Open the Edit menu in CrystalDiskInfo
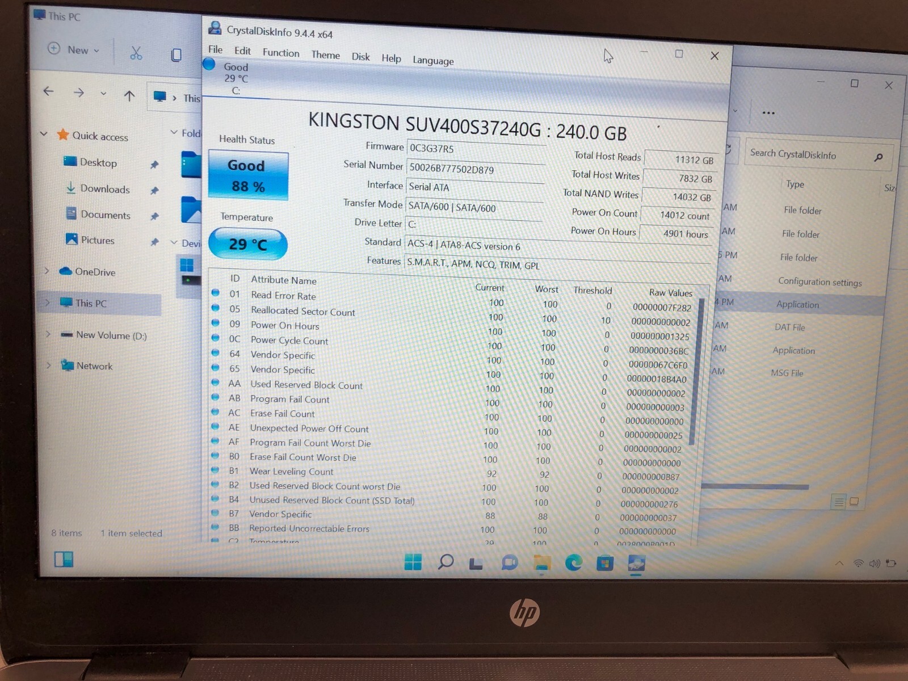Image resolution: width=908 pixels, height=681 pixels. coord(242,51)
